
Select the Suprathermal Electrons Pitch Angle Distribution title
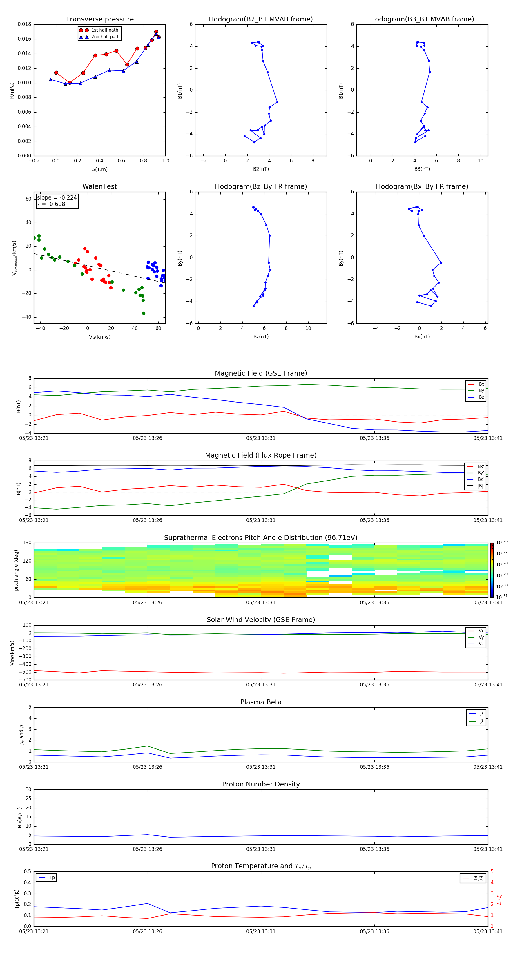[x=261, y=538]
